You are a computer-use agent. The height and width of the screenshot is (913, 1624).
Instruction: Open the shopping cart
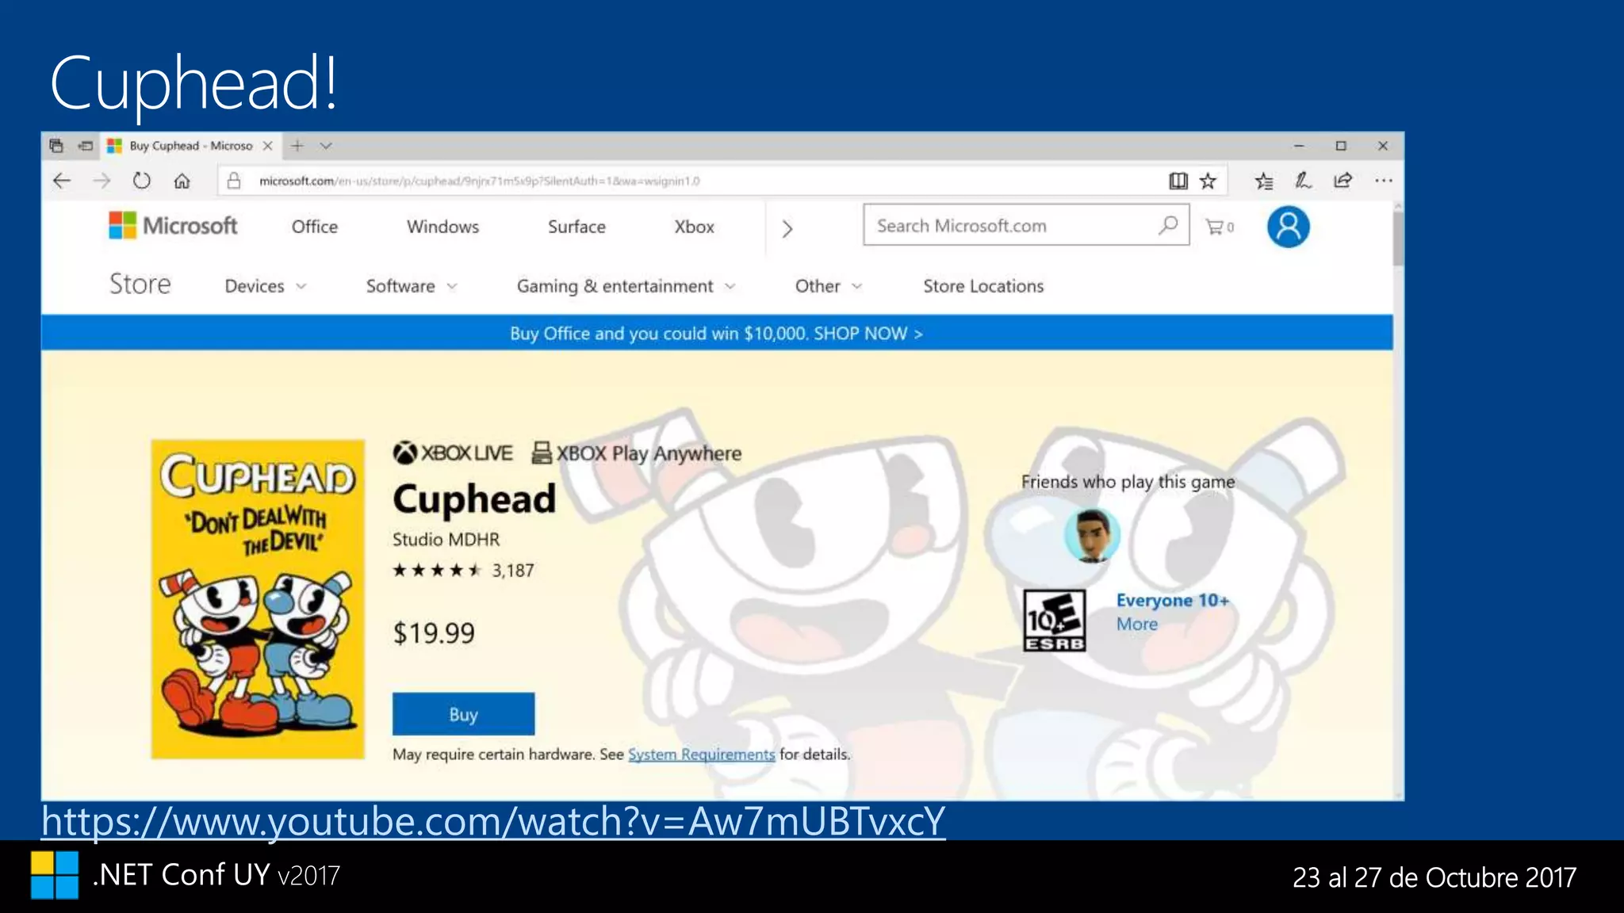1220,227
